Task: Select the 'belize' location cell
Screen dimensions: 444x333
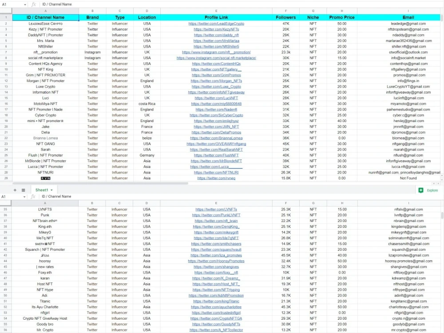Action: coord(147,138)
